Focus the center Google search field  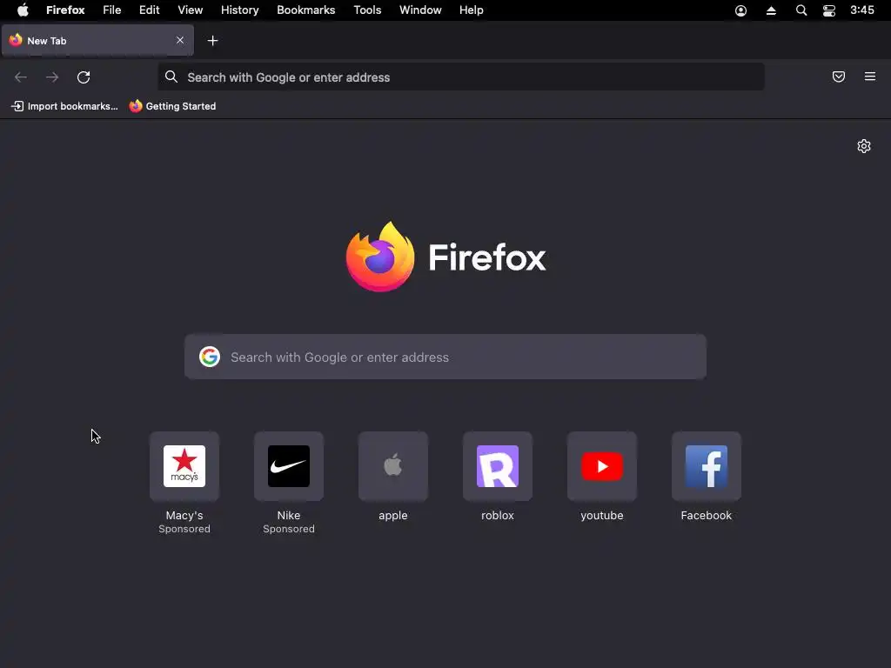tap(445, 357)
